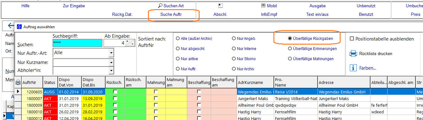
Task: Click the Preis toolbar entry
Action: (x=415, y=14)
